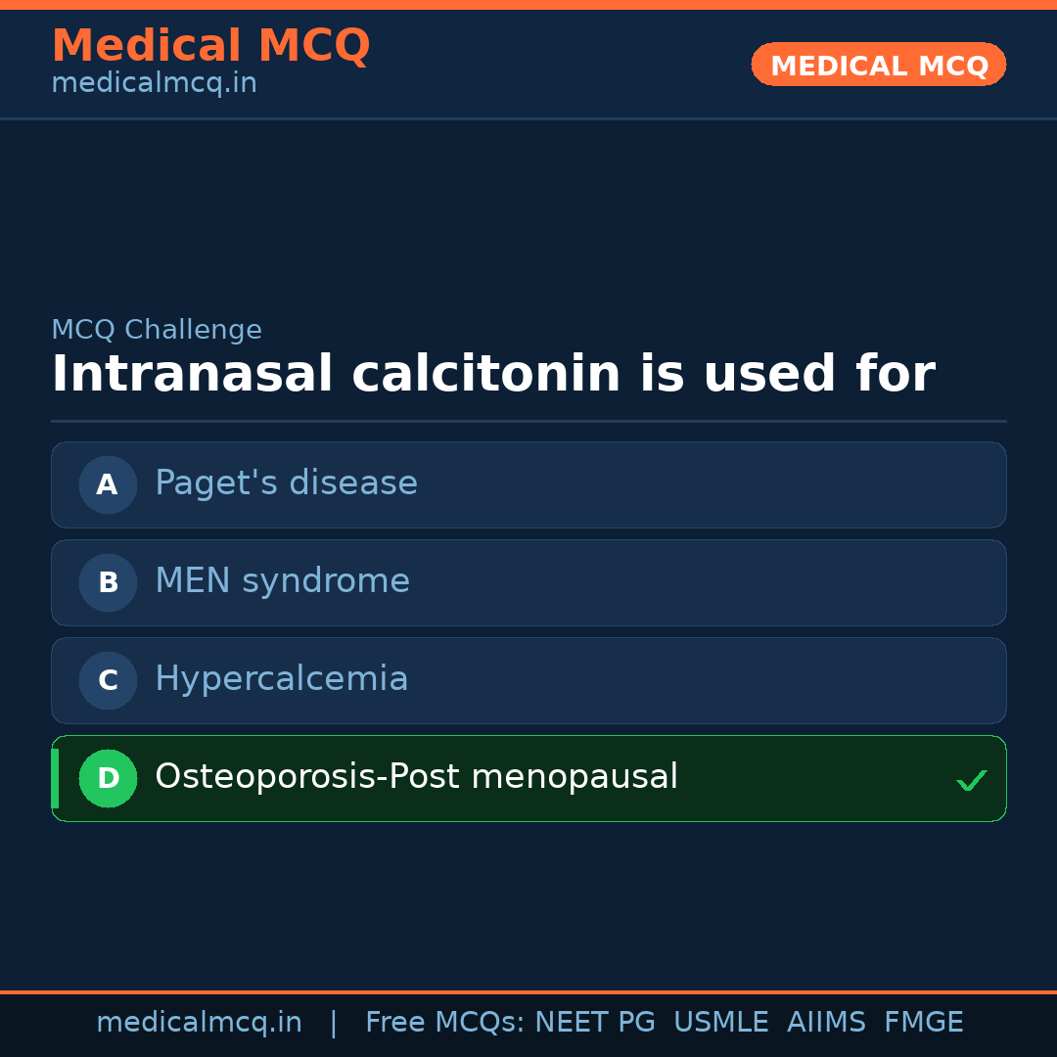The height and width of the screenshot is (1057, 1057).
Task: Click the letter B circle icon
Action: [108, 582]
